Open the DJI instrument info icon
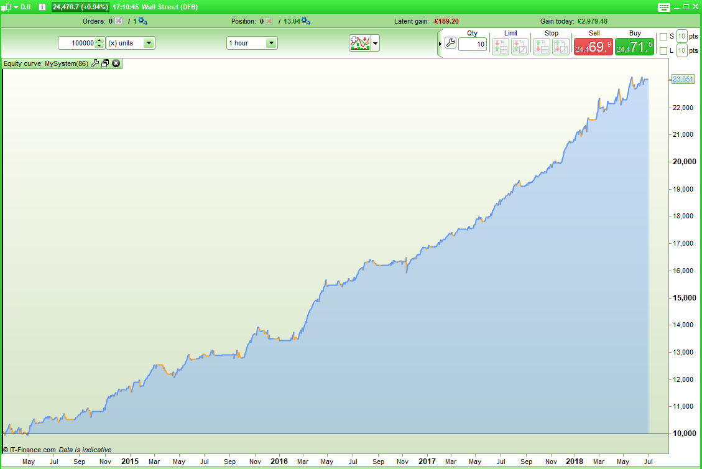This screenshot has height=469, width=702. pyautogui.click(x=42, y=7)
